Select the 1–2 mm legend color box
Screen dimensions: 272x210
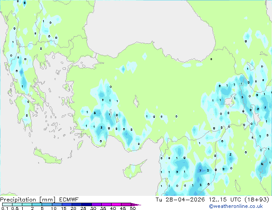click(27, 204)
